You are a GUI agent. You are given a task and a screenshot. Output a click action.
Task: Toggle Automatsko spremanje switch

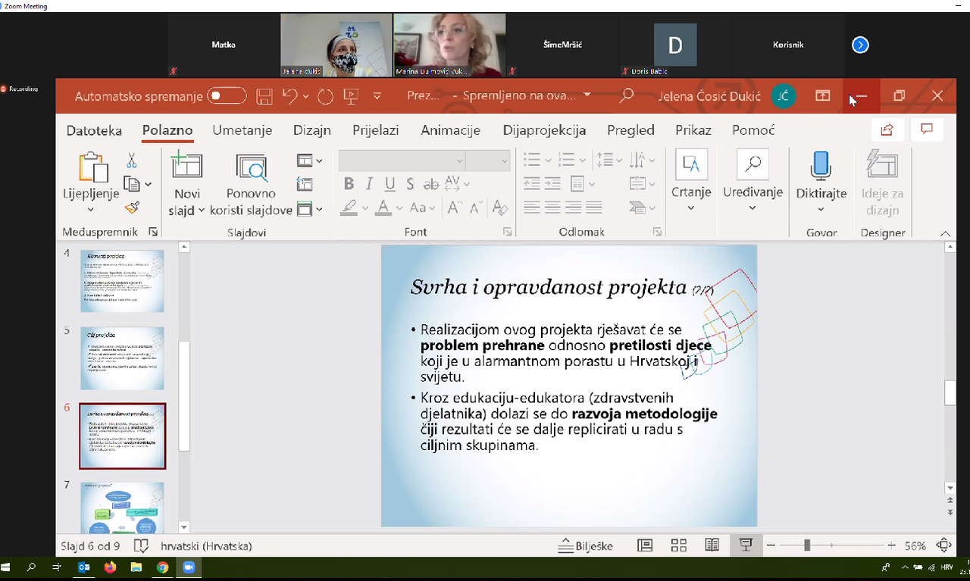coord(227,96)
